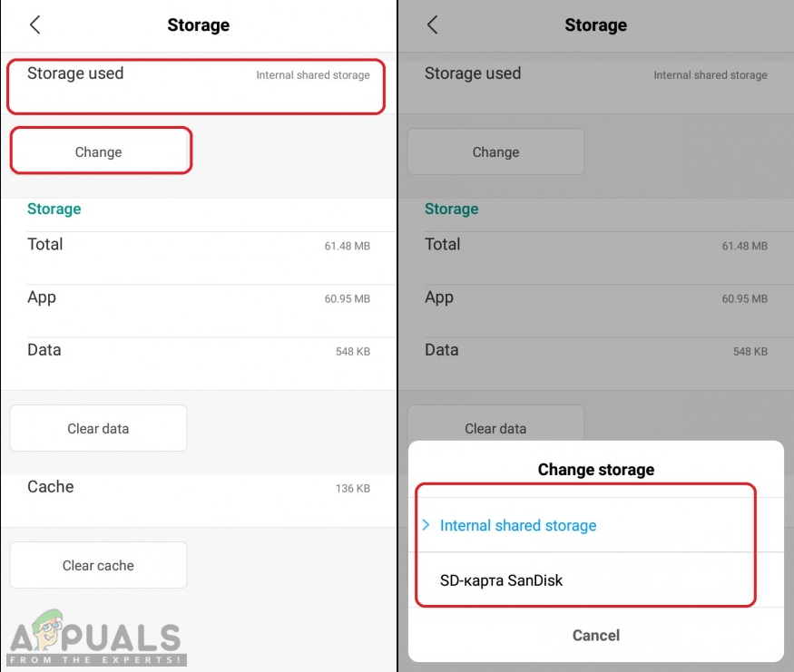Tap the back arrow on left Storage screen
This screenshot has height=672, width=794.
click(x=35, y=25)
